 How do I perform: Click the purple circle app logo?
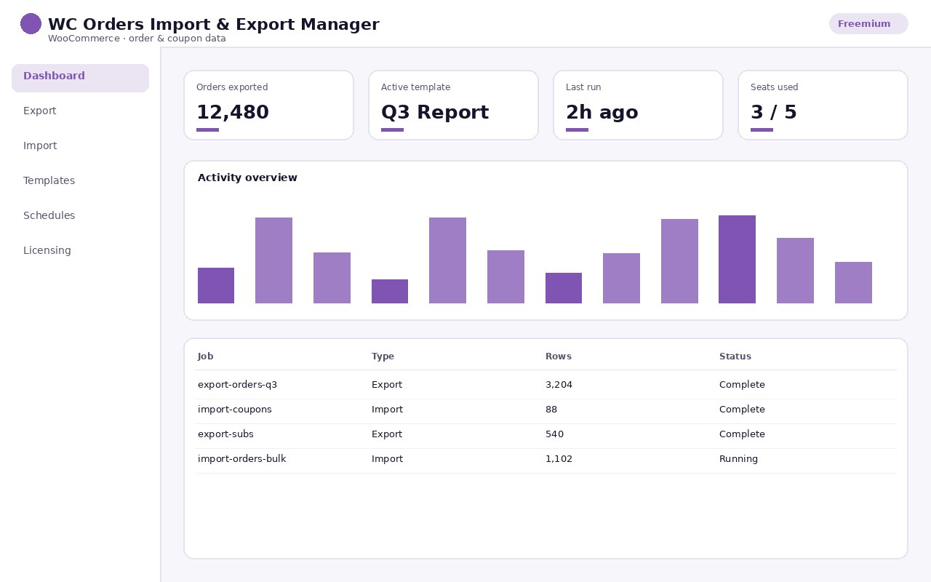31,23
